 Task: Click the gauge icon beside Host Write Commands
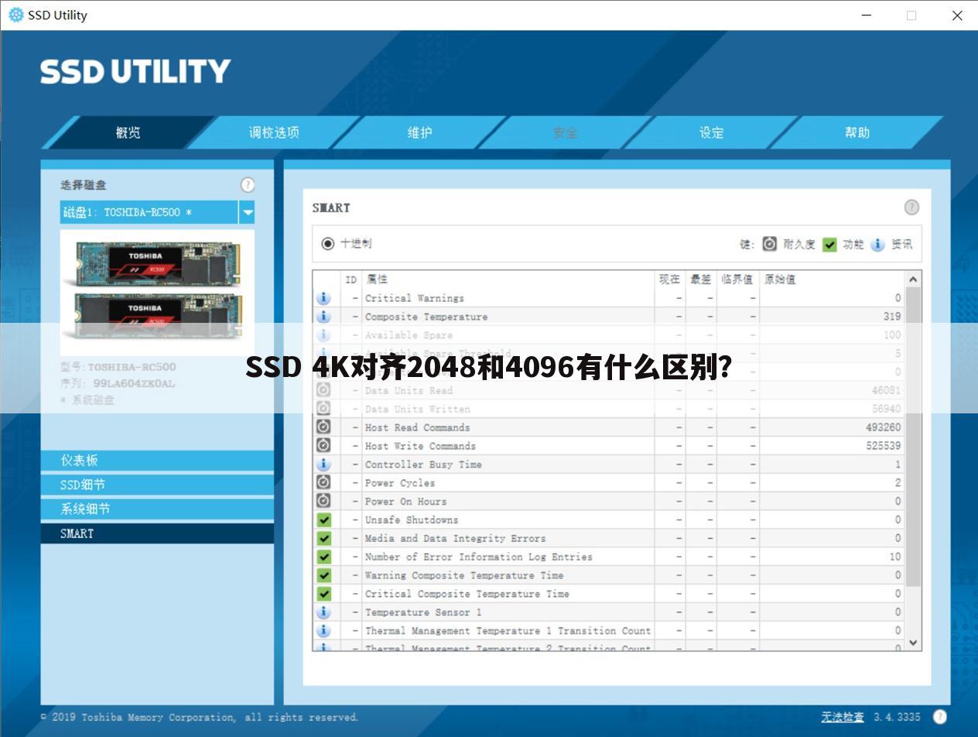[x=323, y=445]
